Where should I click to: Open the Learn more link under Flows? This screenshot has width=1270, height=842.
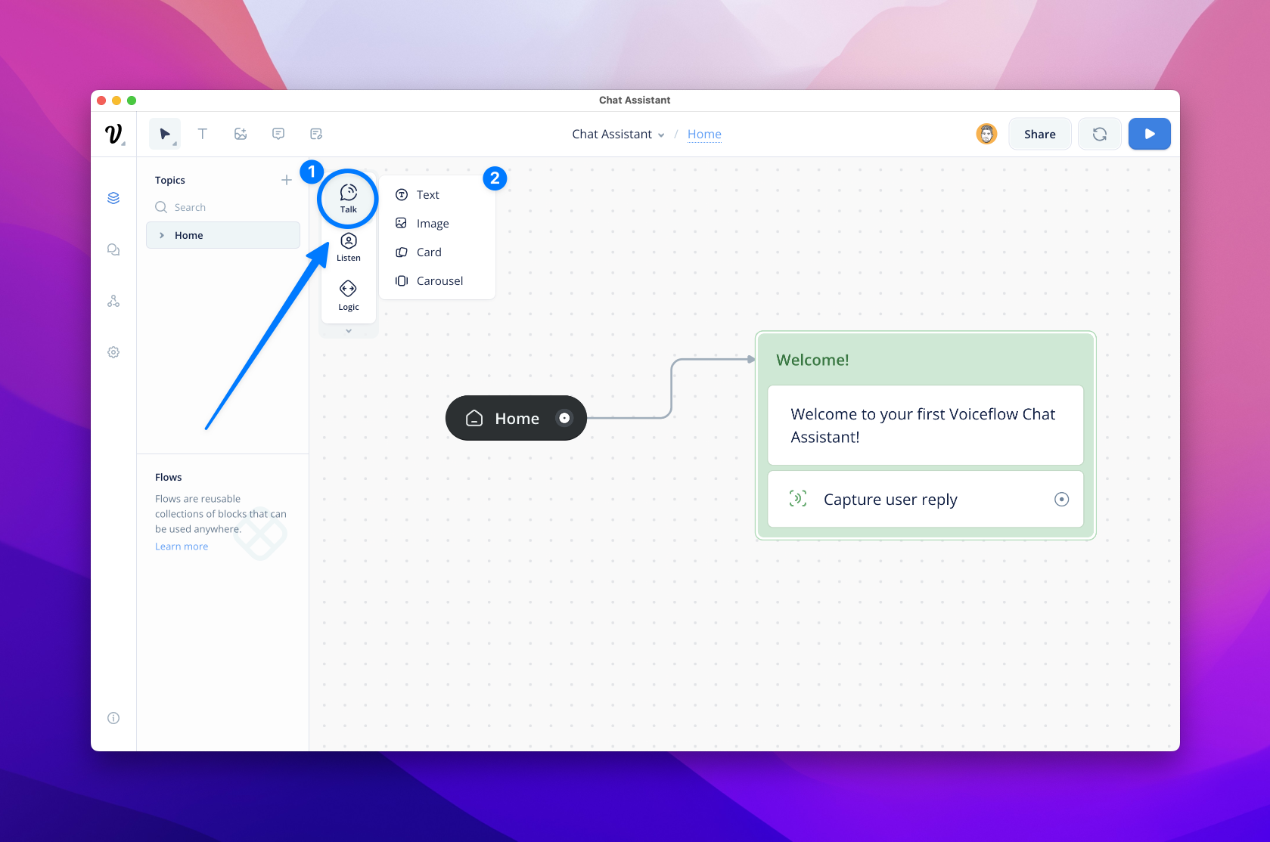pos(182,546)
